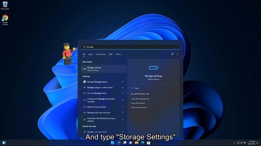Open the Recycle Bin desktop icon

[5, 5]
